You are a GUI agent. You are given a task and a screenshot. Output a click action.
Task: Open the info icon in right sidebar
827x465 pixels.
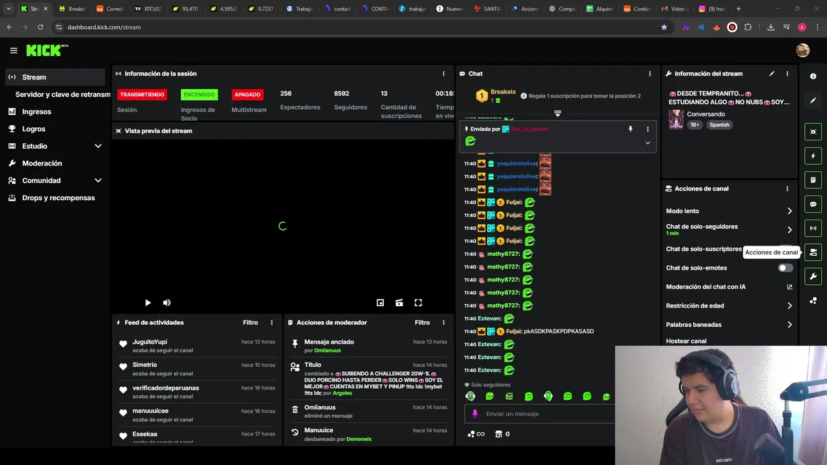coord(813,76)
